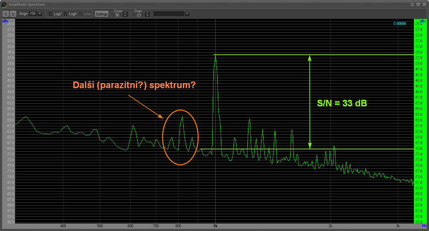Click the Zoom value field showing 90
Image resolution: width=429 pixels, height=231 pixels.
(x=117, y=15)
